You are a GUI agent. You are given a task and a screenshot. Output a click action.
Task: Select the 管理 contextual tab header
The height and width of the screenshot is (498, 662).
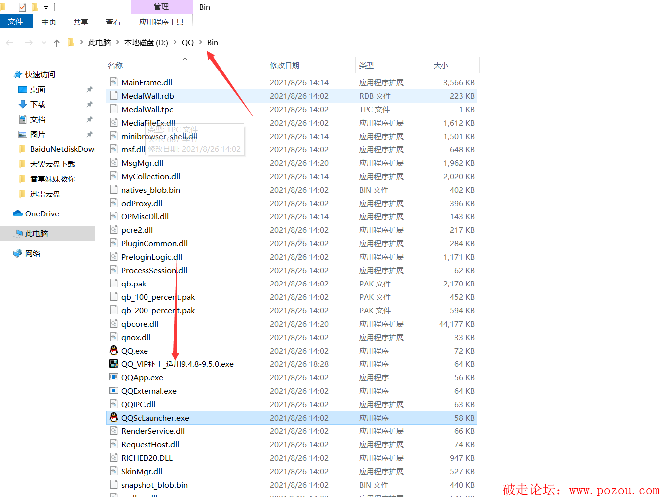pos(161,7)
